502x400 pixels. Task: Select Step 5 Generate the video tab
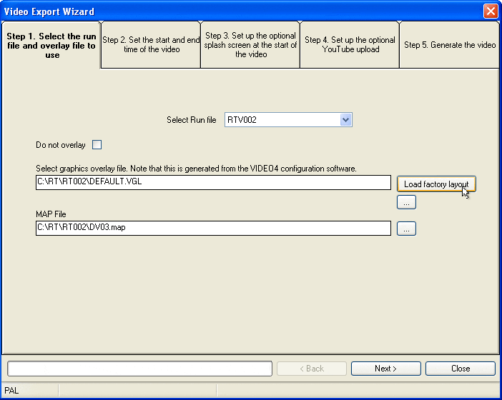click(449, 45)
